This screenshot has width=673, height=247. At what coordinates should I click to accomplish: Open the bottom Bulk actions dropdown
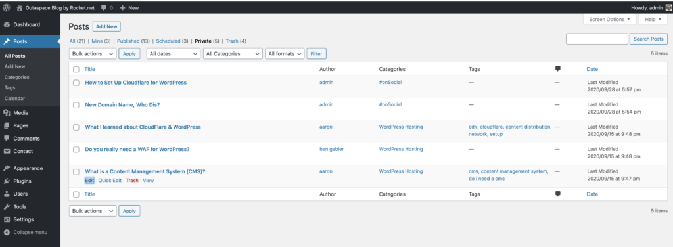click(x=92, y=211)
